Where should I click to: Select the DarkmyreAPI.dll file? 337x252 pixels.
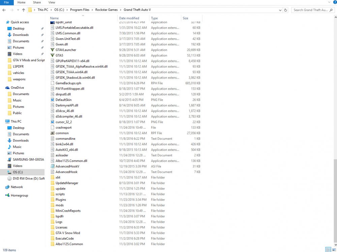coord(67,106)
